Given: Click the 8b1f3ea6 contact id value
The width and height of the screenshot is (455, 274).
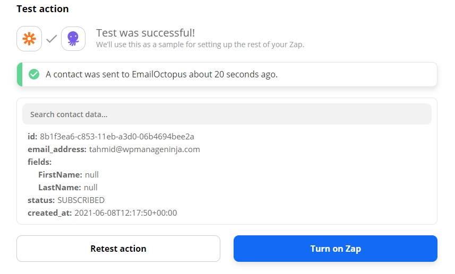Looking at the screenshot, I should tap(117, 136).
